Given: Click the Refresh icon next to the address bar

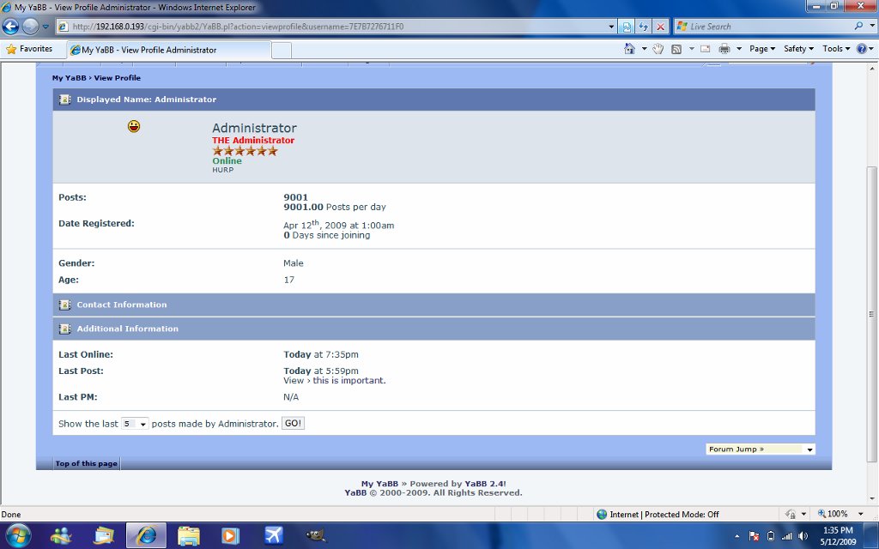Looking at the screenshot, I should pos(643,27).
